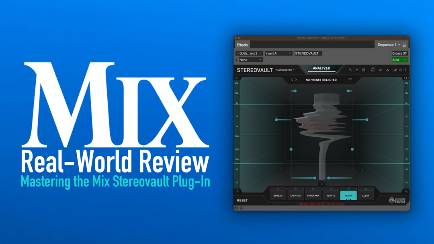This screenshot has width=434, height=244.
Task: Switch to the SPREAD tab
Action: click(x=278, y=196)
